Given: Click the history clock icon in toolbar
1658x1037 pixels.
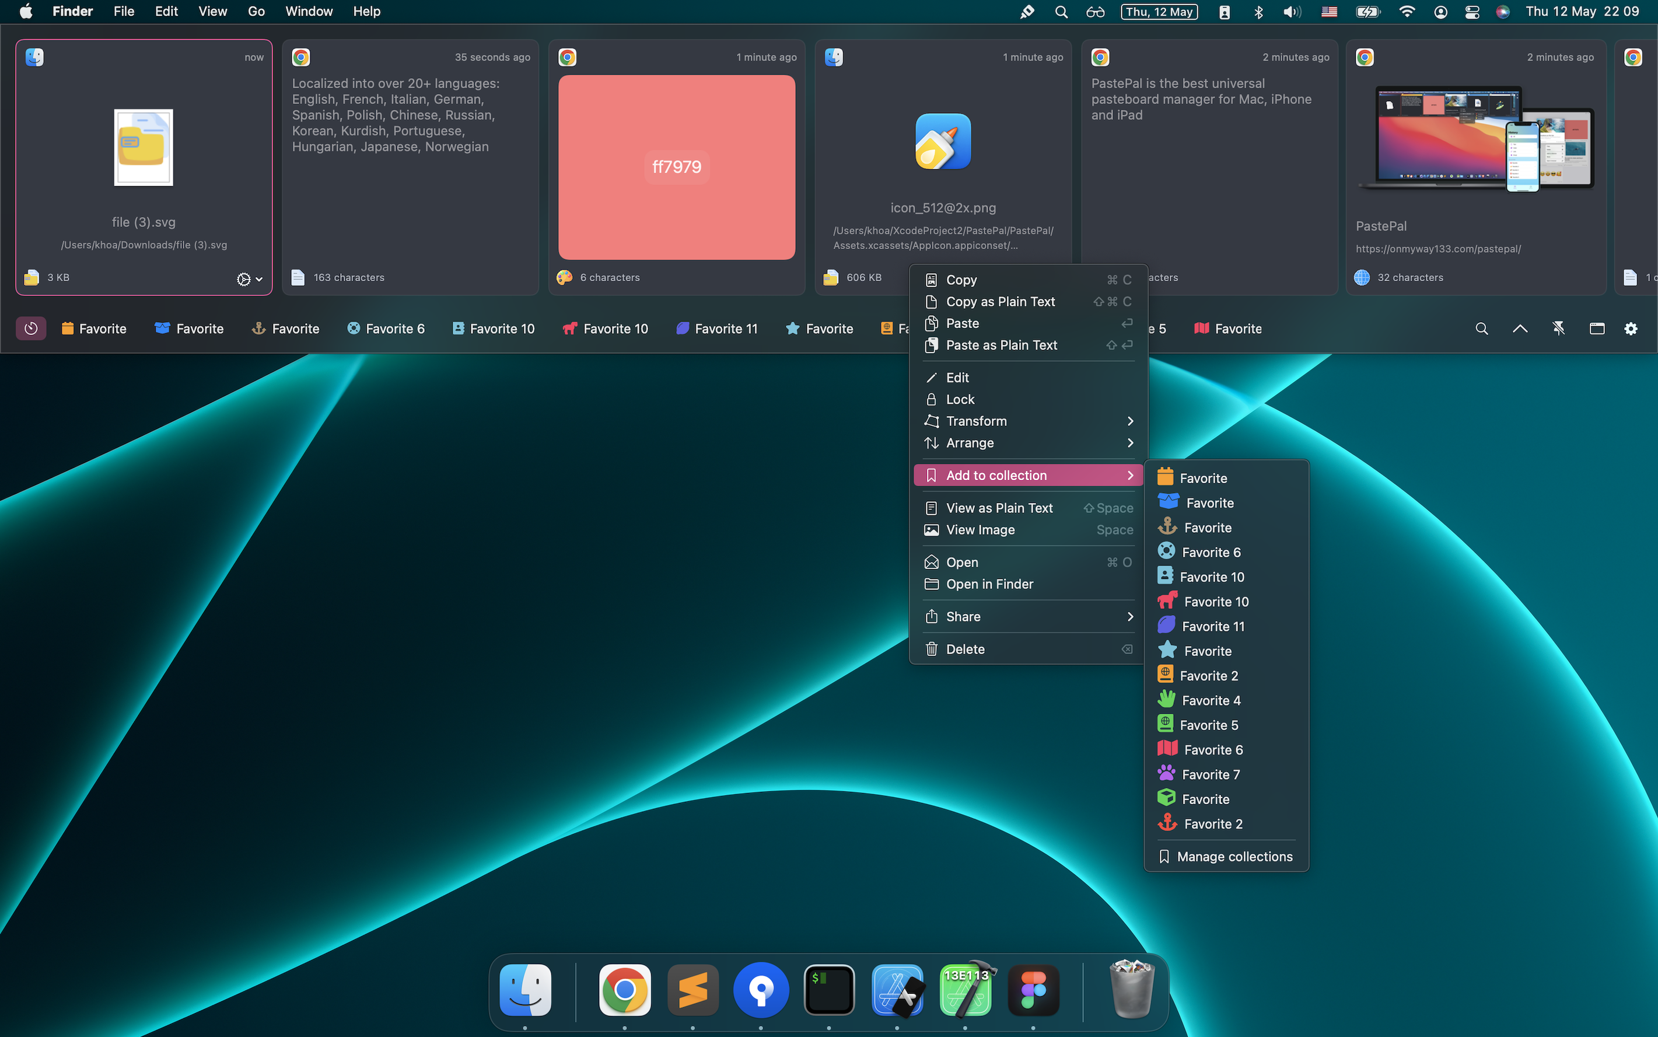Looking at the screenshot, I should coord(31,329).
